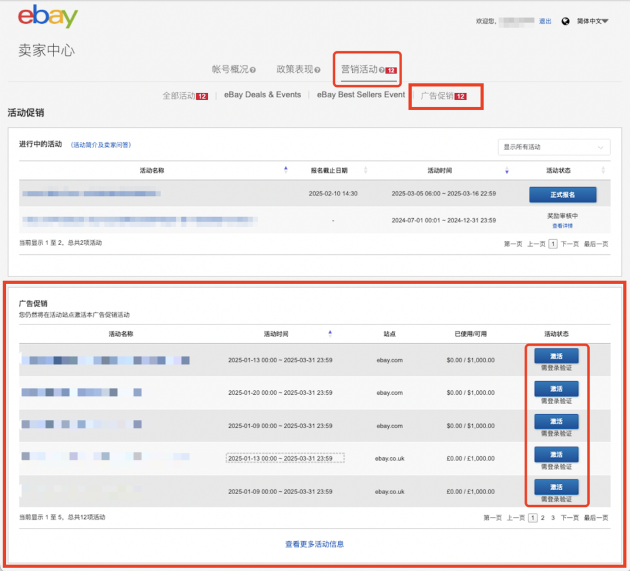Sort the 广告促销 list by its 活动时间 arrow
Screen dimensions: 630x571
pyautogui.click(x=330, y=333)
